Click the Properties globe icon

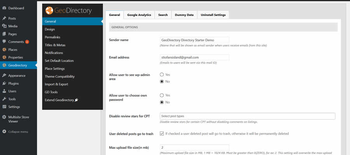(x=4, y=57)
